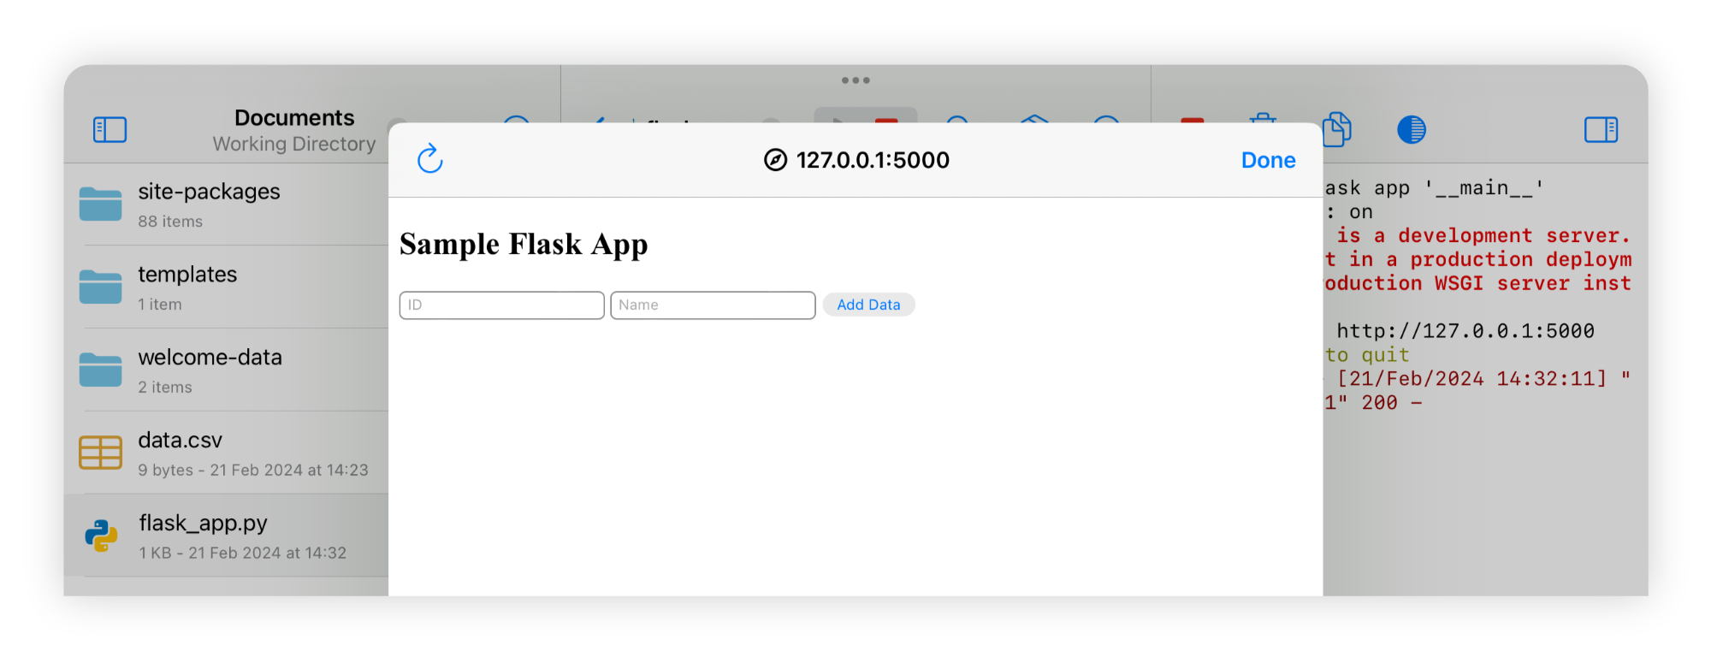Click the 127.0.0.1:5000 address title
Screen dimensions: 1711x663
[x=872, y=160]
